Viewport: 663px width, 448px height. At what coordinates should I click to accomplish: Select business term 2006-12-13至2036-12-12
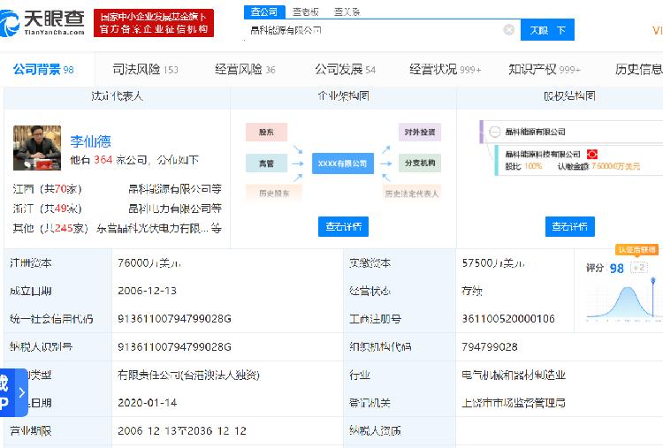182,430
